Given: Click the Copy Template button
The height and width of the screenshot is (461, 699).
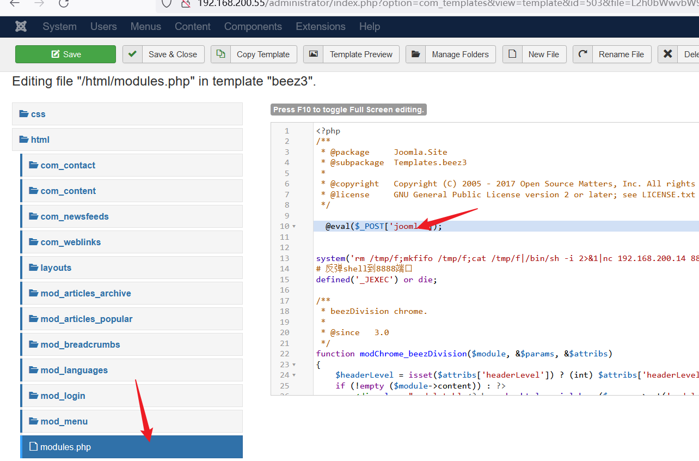Looking at the screenshot, I should (254, 54).
